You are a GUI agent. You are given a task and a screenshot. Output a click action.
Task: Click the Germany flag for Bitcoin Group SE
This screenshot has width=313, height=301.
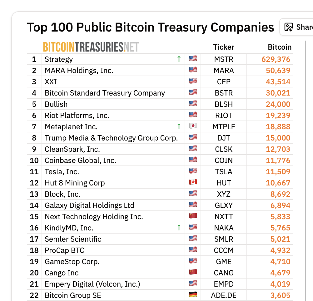tap(193, 295)
